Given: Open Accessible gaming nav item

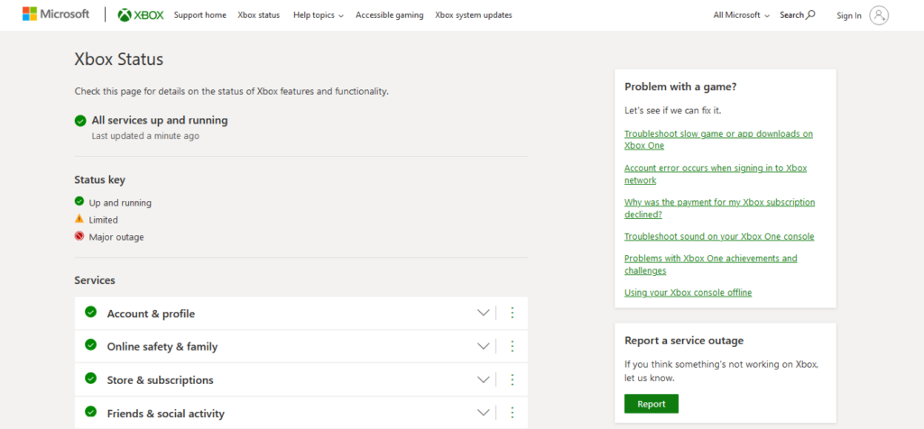Looking at the screenshot, I should (x=390, y=15).
